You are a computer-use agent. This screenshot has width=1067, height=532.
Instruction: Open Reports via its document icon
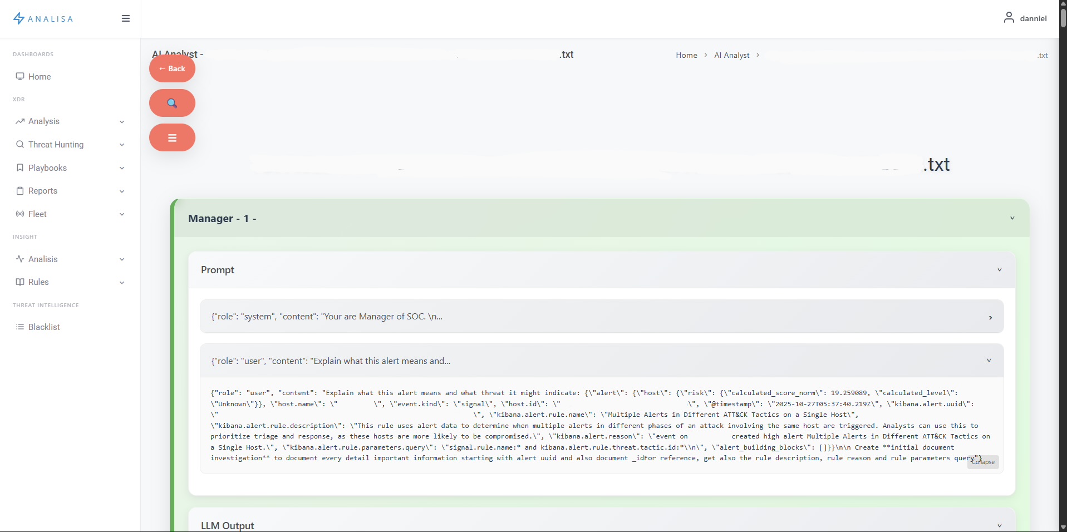(20, 191)
